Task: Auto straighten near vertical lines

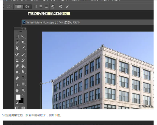Action: [x=35, y=7]
